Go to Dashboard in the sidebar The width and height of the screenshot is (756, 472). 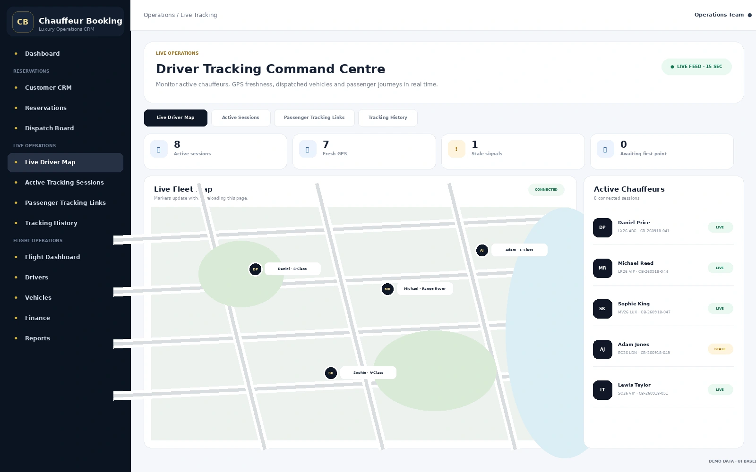pyautogui.click(x=65, y=54)
